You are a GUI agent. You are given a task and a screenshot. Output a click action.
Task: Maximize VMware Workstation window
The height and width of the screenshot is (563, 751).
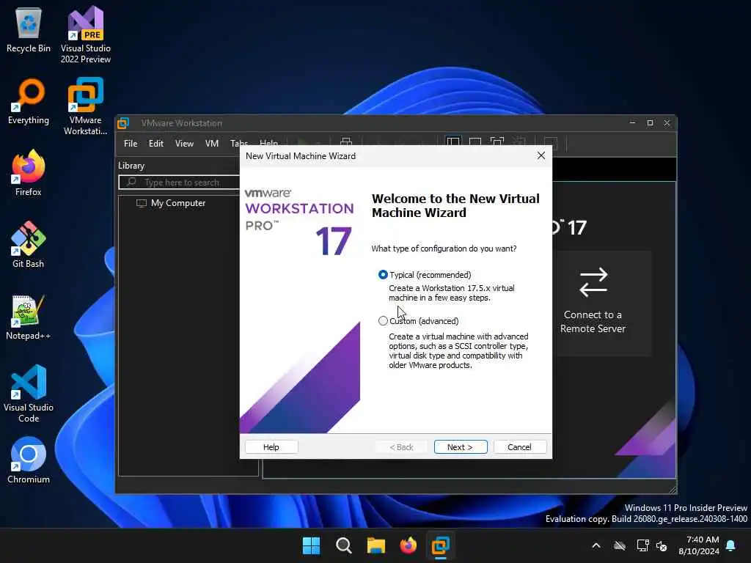click(650, 123)
